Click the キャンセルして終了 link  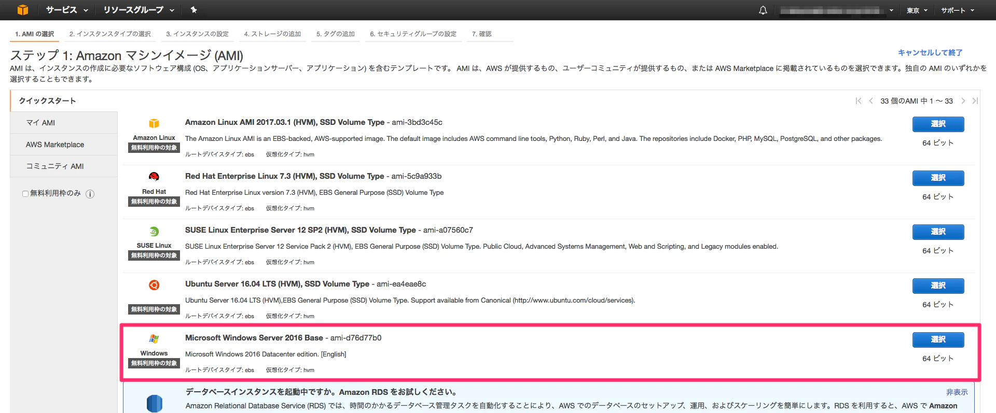click(930, 52)
